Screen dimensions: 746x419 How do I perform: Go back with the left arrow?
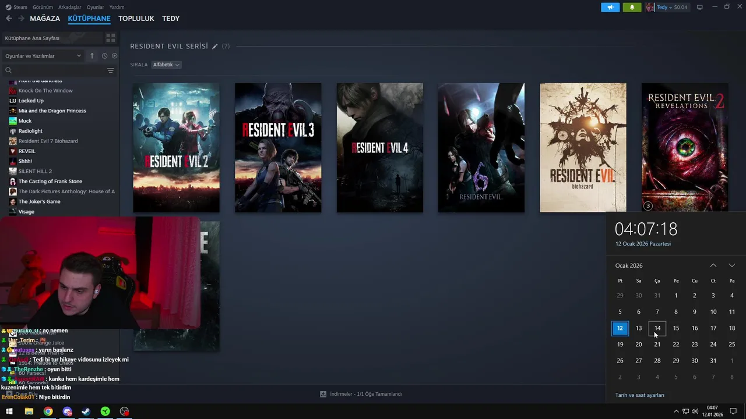(9, 19)
